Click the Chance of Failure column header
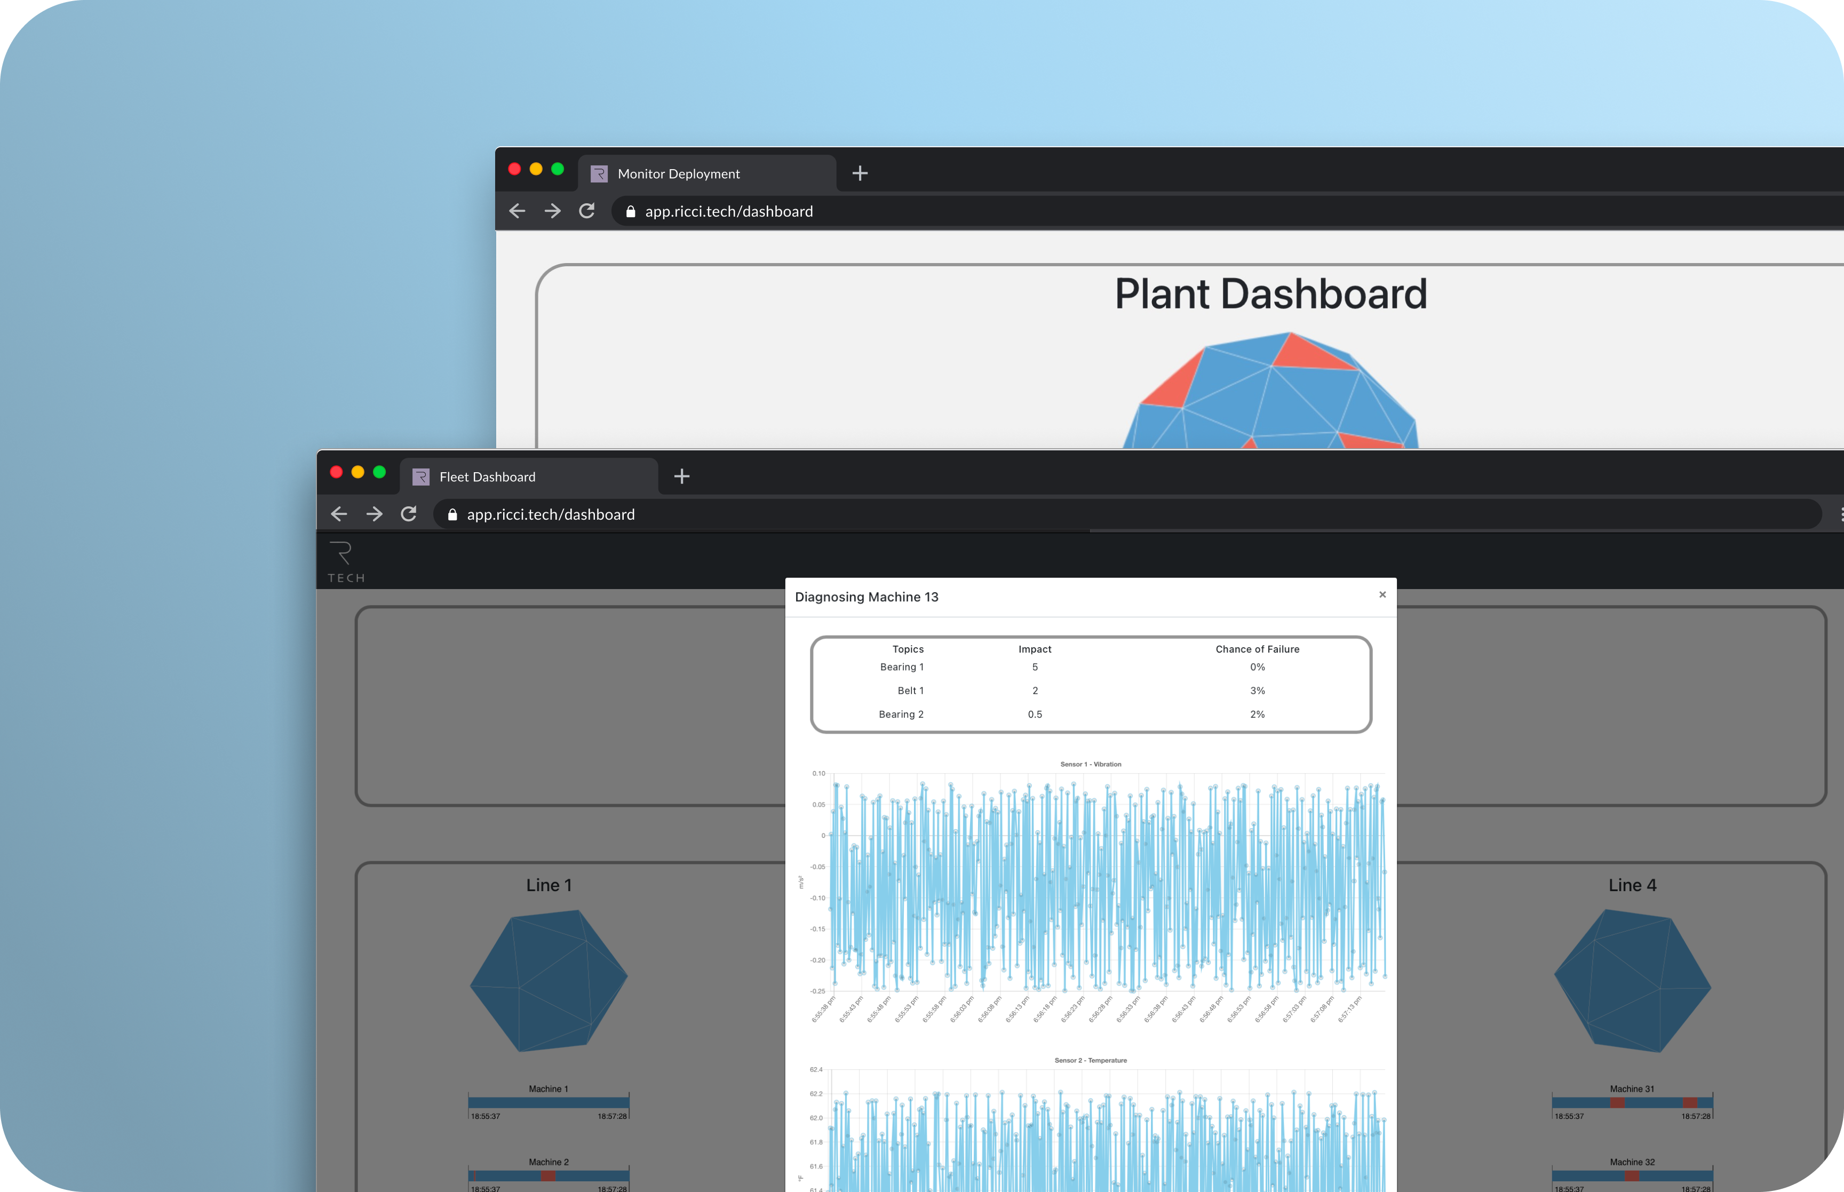 pyautogui.click(x=1258, y=649)
